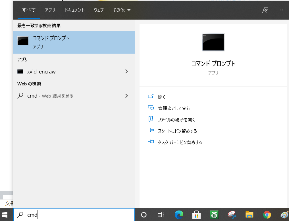Click the feedback icon in the search window

pos(265,10)
